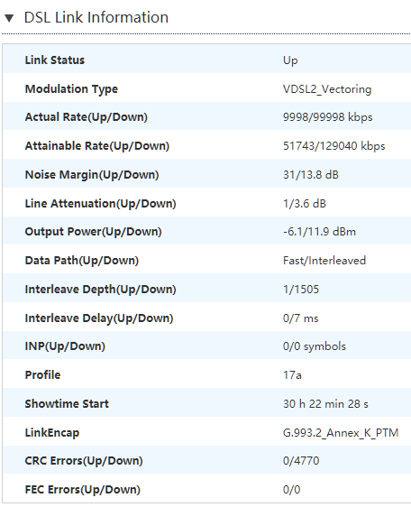Select the Fast/Interleaved data path value
The height and width of the screenshot is (507, 411).
pyautogui.click(x=324, y=261)
